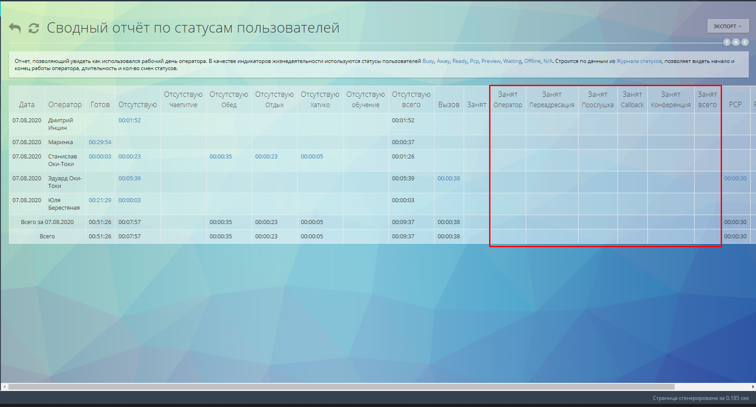756x407 pixels.
Task: Open the Offline status link
Action: pyautogui.click(x=532, y=61)
